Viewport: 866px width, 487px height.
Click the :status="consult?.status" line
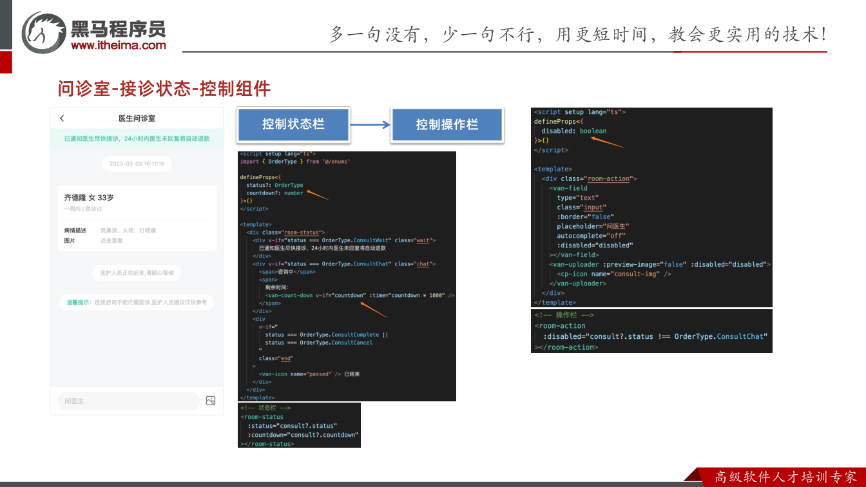tap(292, 426)
